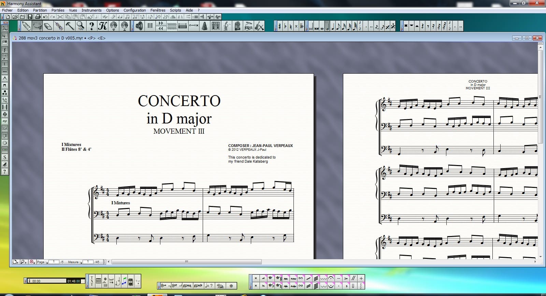Open the Instruments menu
Image resolution: width=546 pixels, height=296 pixels.
point(91,10)
